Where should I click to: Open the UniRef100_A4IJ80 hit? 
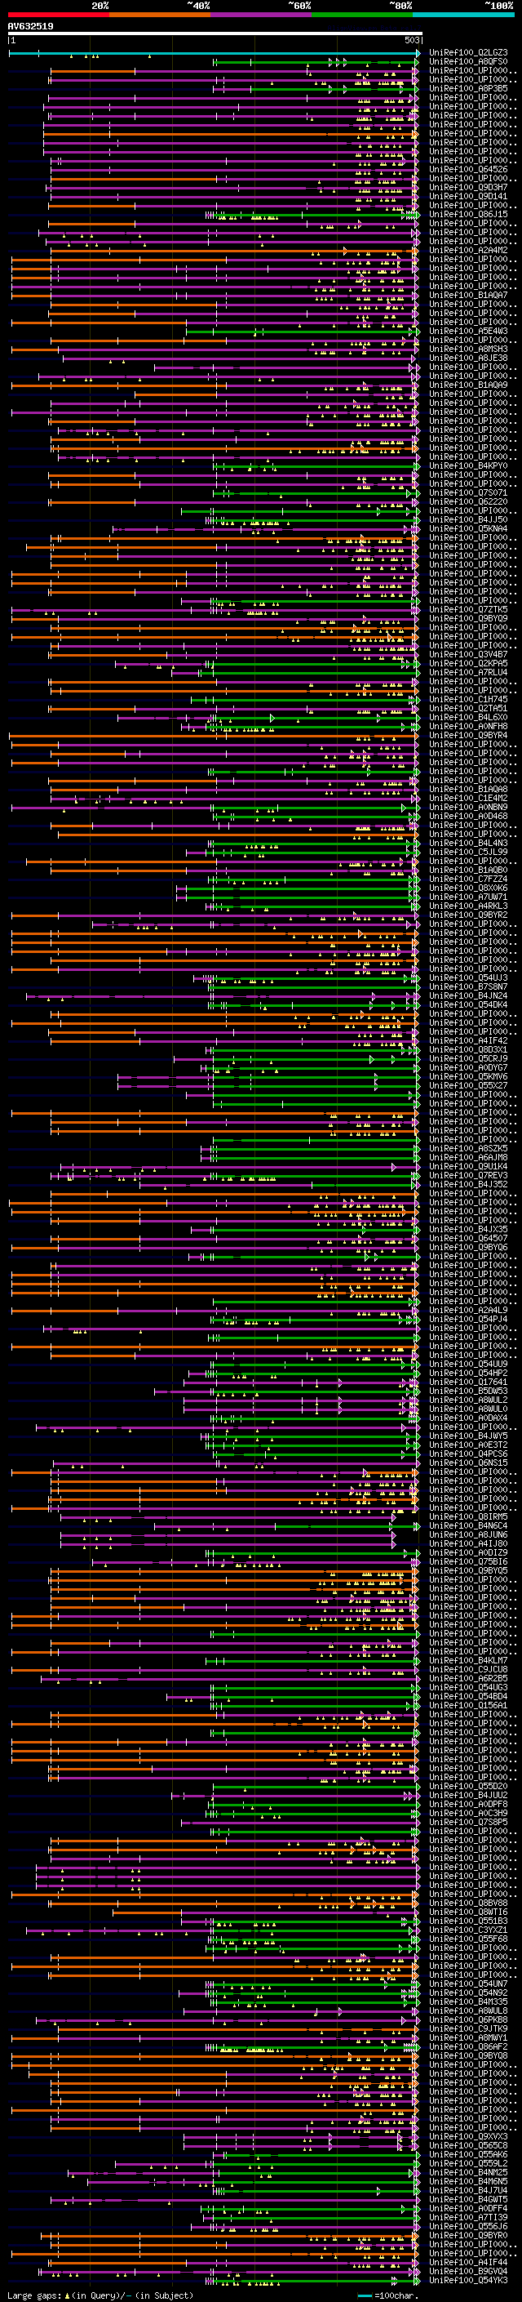coord(467,1543)
